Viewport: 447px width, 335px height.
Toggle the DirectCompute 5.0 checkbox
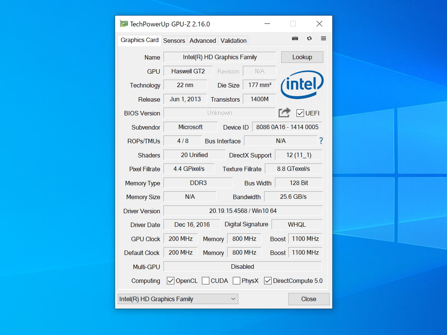[268, 281]
